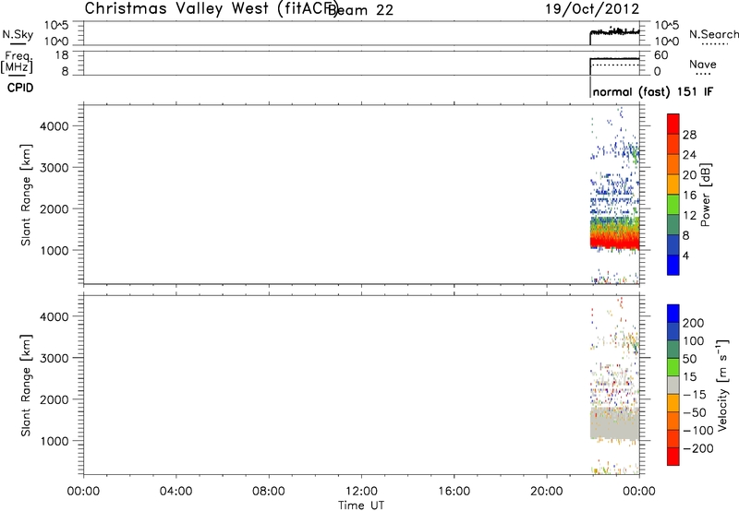
Task: Click the 04:00 time tick label
Action: (x=176, y=492)
